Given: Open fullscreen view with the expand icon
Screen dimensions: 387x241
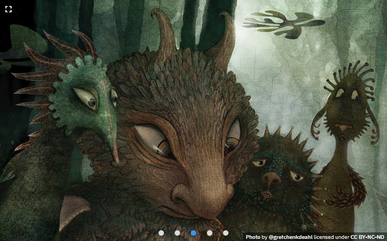Looking at the screenshot, I should (9, 9).
